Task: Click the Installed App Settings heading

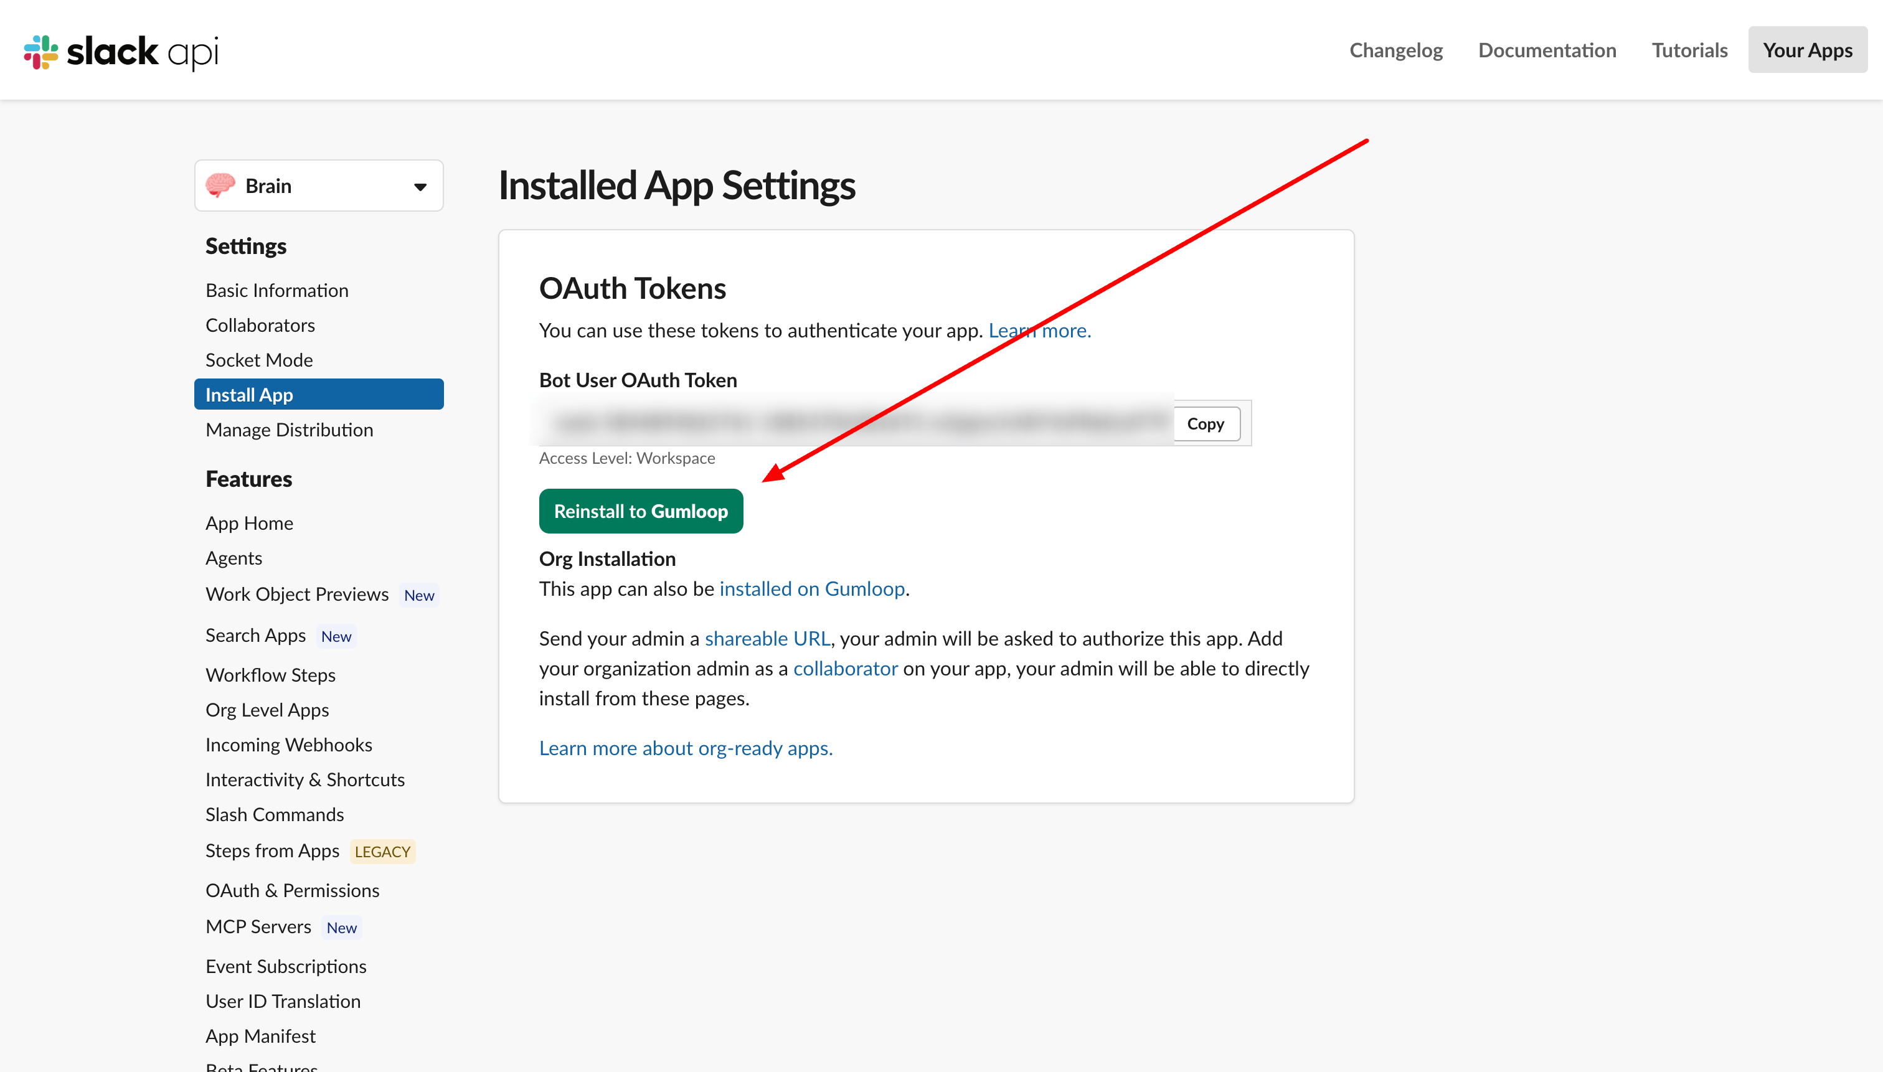Action: pos(677,185)
